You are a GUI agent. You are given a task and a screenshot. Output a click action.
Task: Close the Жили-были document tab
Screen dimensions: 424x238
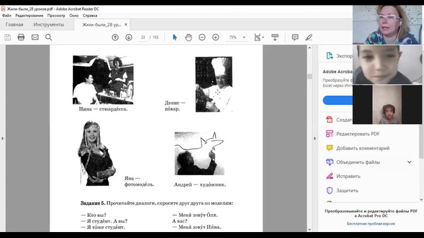126,24
